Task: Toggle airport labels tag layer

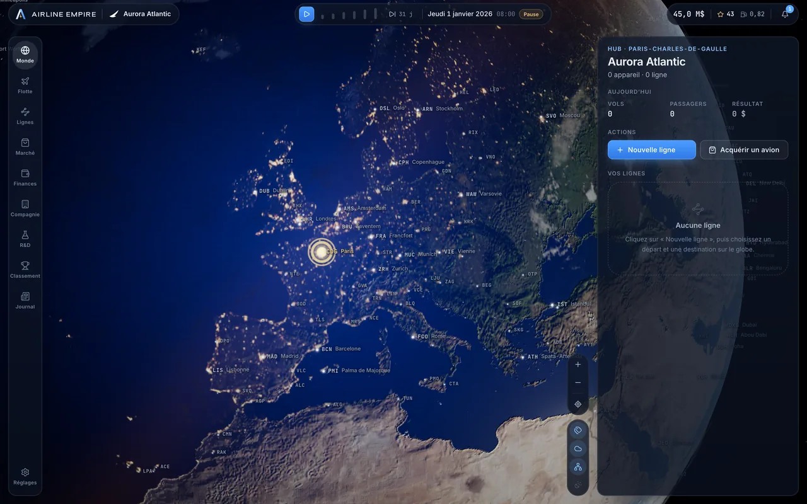Action: pyautogui.click(x=578, y=431)
